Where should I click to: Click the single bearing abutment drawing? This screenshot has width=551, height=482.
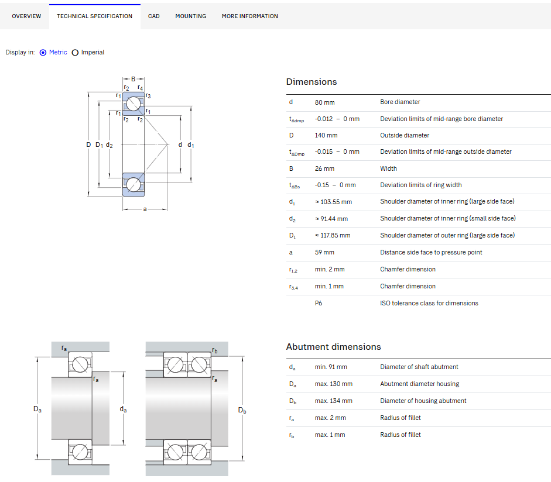coord(80,408)
